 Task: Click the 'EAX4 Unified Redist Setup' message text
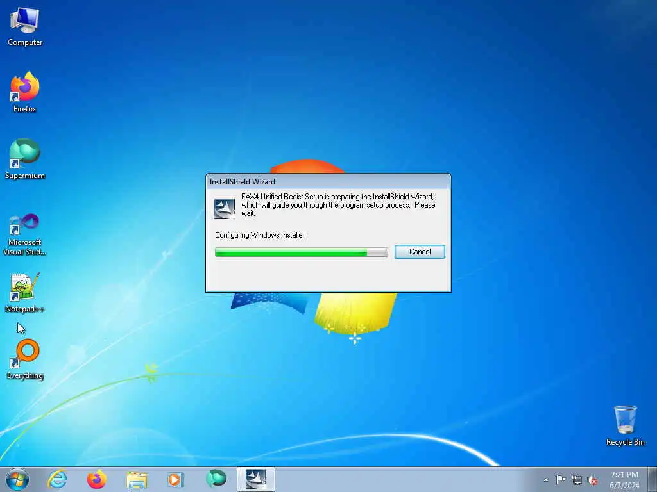click(x=338, y=205)
